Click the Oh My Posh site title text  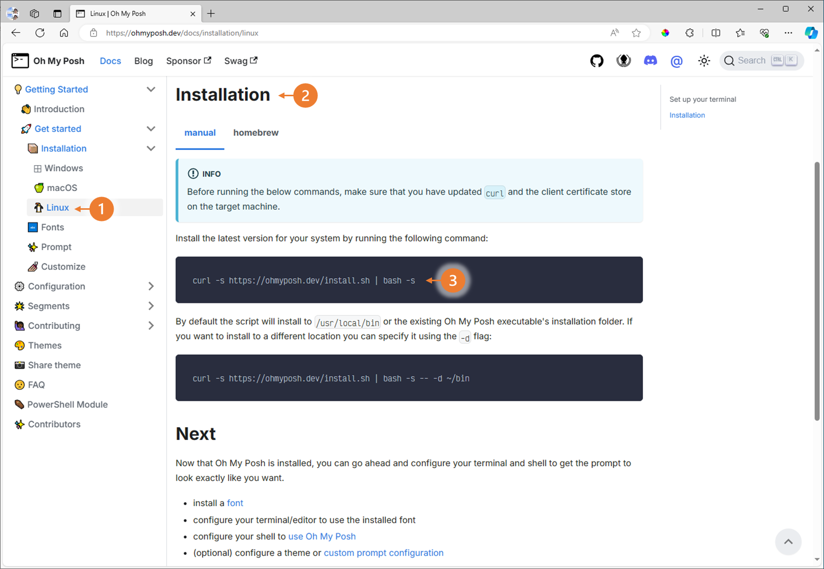tap(59, 61)
